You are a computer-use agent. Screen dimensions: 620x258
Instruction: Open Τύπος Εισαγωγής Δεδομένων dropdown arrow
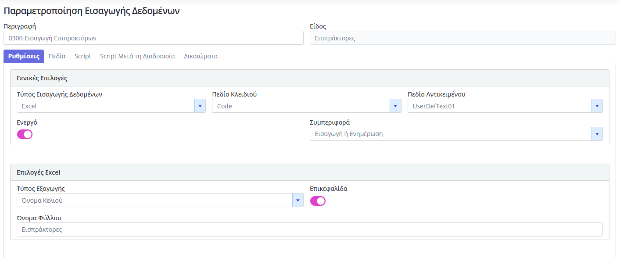[x=200, y=106]
